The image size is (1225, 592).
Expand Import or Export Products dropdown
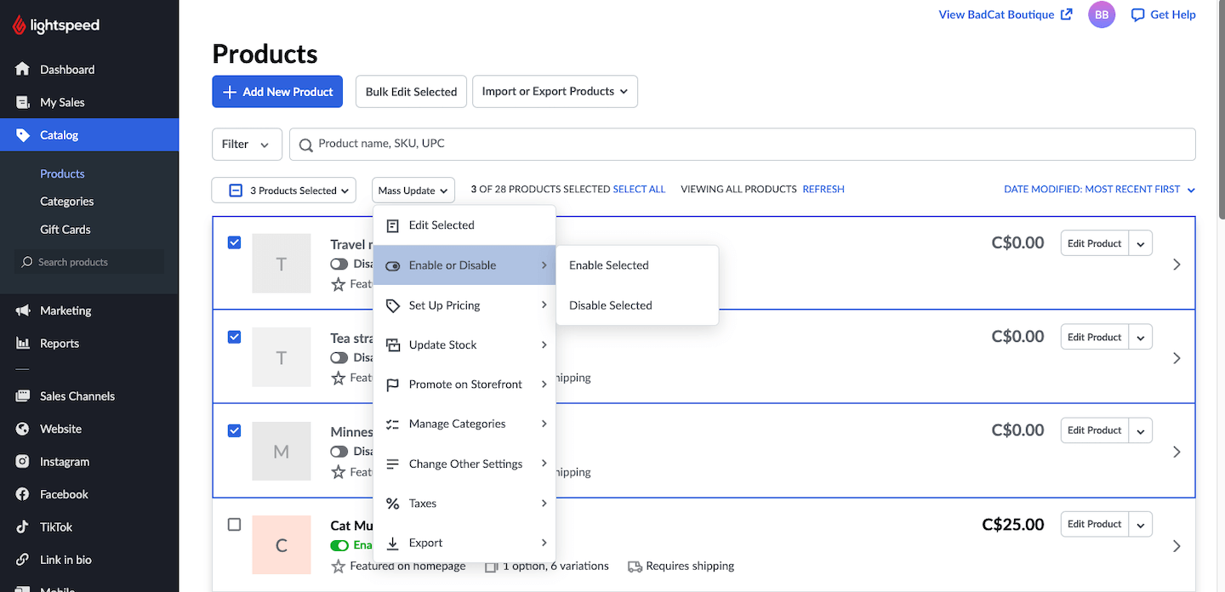point(555,92)
